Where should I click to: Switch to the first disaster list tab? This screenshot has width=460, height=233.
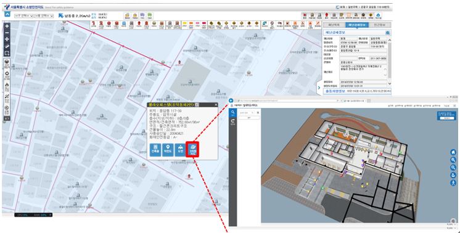coord(334,25)
